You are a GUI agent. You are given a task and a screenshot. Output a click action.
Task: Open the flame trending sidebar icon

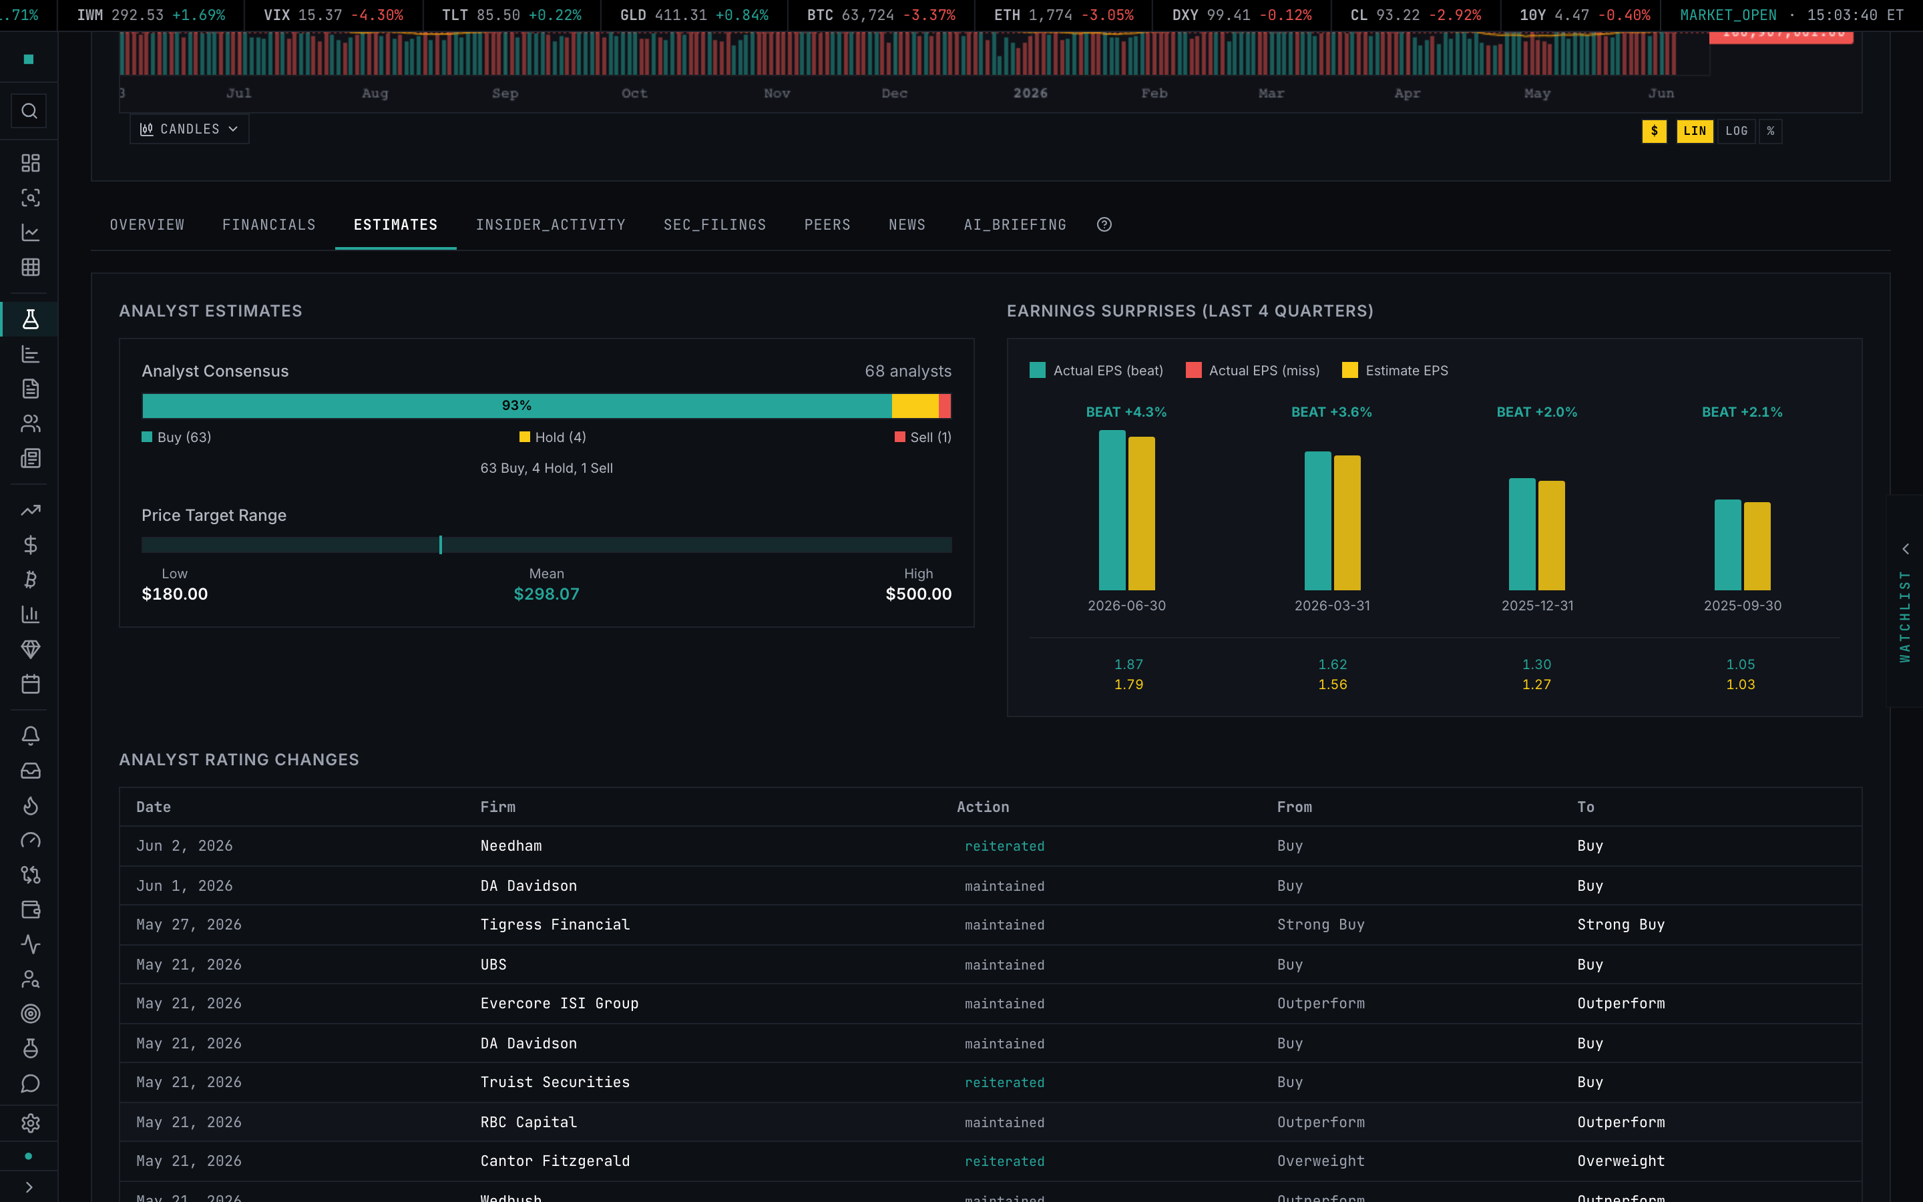[30, 806]
